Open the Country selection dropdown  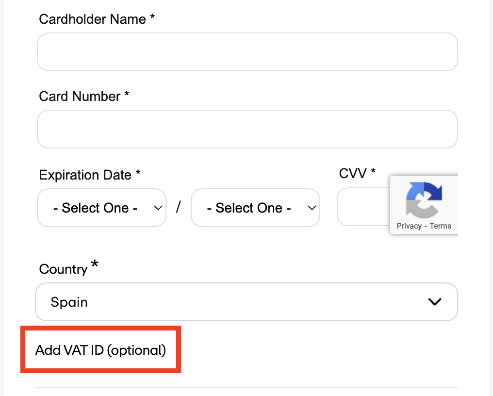[x=246, y=302]
